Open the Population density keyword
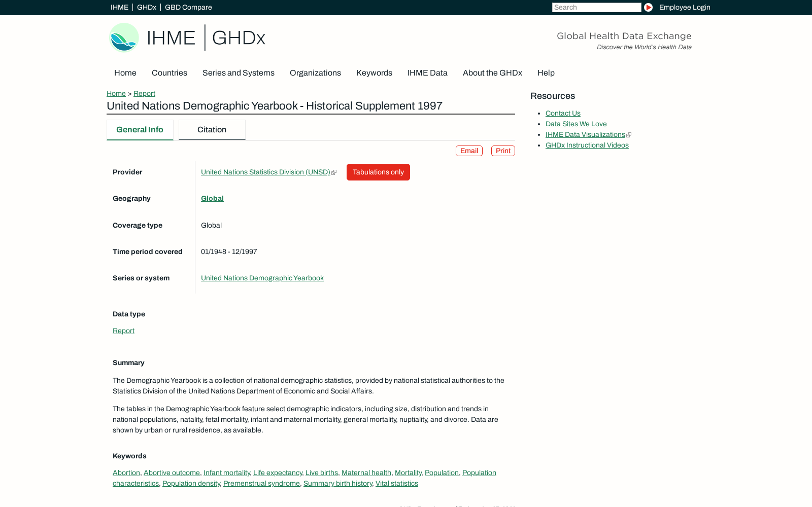 (191, 484)
